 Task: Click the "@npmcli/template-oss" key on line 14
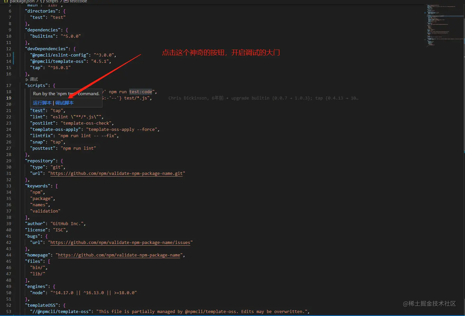tap(58, 61)
